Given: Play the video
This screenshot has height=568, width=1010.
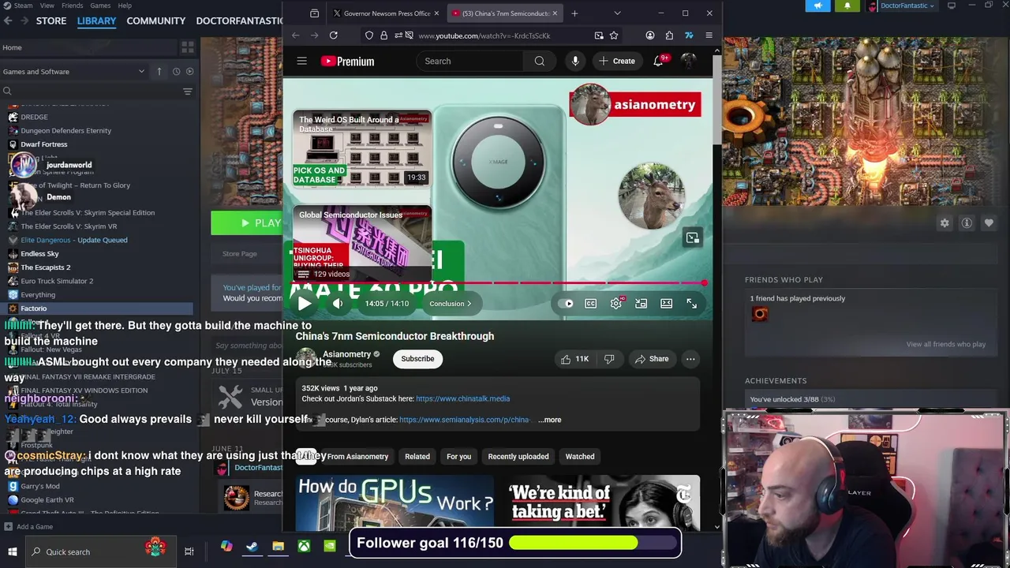Looking at the screenshot, I should coord(304,303).
